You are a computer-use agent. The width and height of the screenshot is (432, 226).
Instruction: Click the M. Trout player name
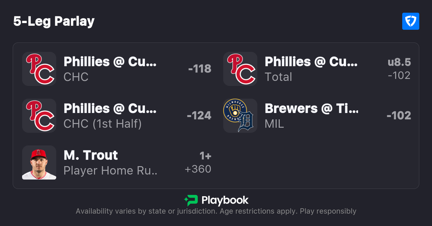[x=91, y=155]
